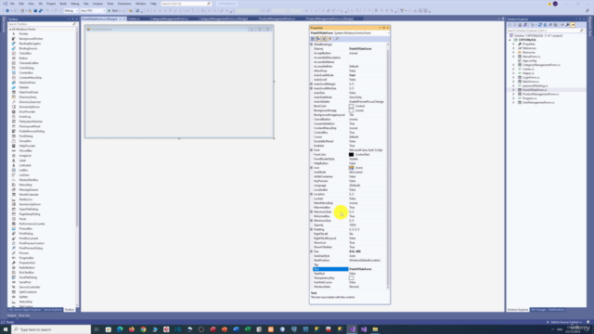
Task: Choose the SplitContainer toolbox control
Action: pyautogui.click(x=28, y=292)
